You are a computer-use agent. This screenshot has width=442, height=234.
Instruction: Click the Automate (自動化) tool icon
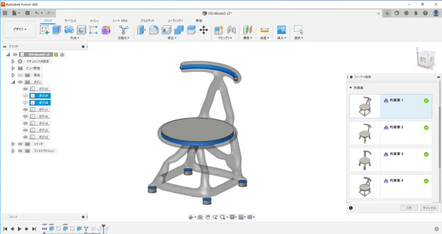point(123,30)
